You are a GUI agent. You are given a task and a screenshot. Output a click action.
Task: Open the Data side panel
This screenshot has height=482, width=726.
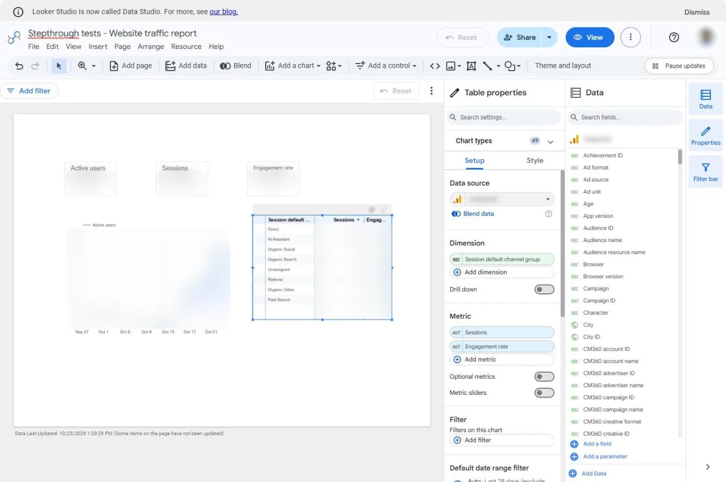pos(706,99)
